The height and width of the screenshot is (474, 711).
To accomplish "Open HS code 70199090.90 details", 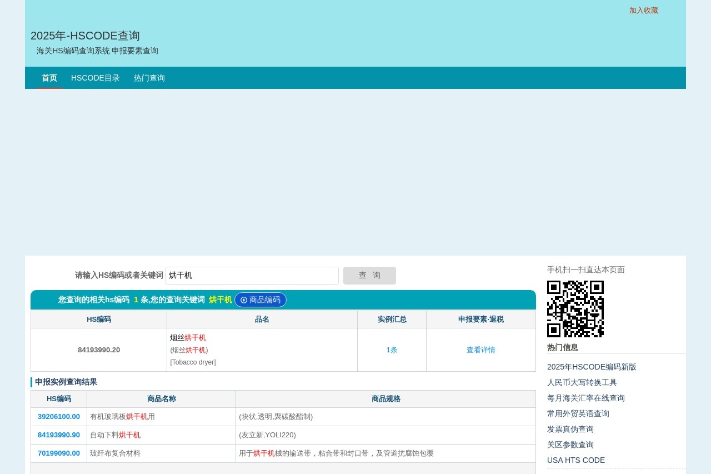I will point(59,453).
